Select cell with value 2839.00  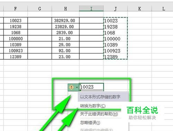coord(65,32)
